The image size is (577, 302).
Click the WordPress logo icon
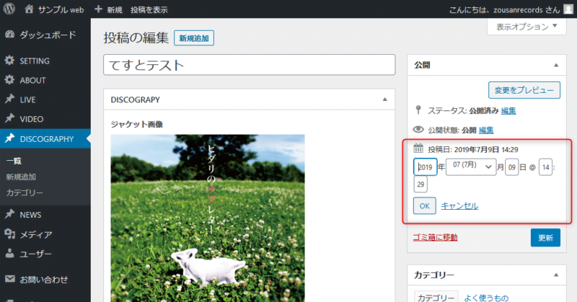pos(10,10)
